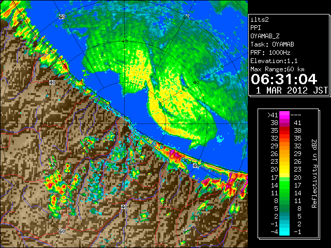Select the orange 29–32 dBZ legend band

tap(284, 146)
